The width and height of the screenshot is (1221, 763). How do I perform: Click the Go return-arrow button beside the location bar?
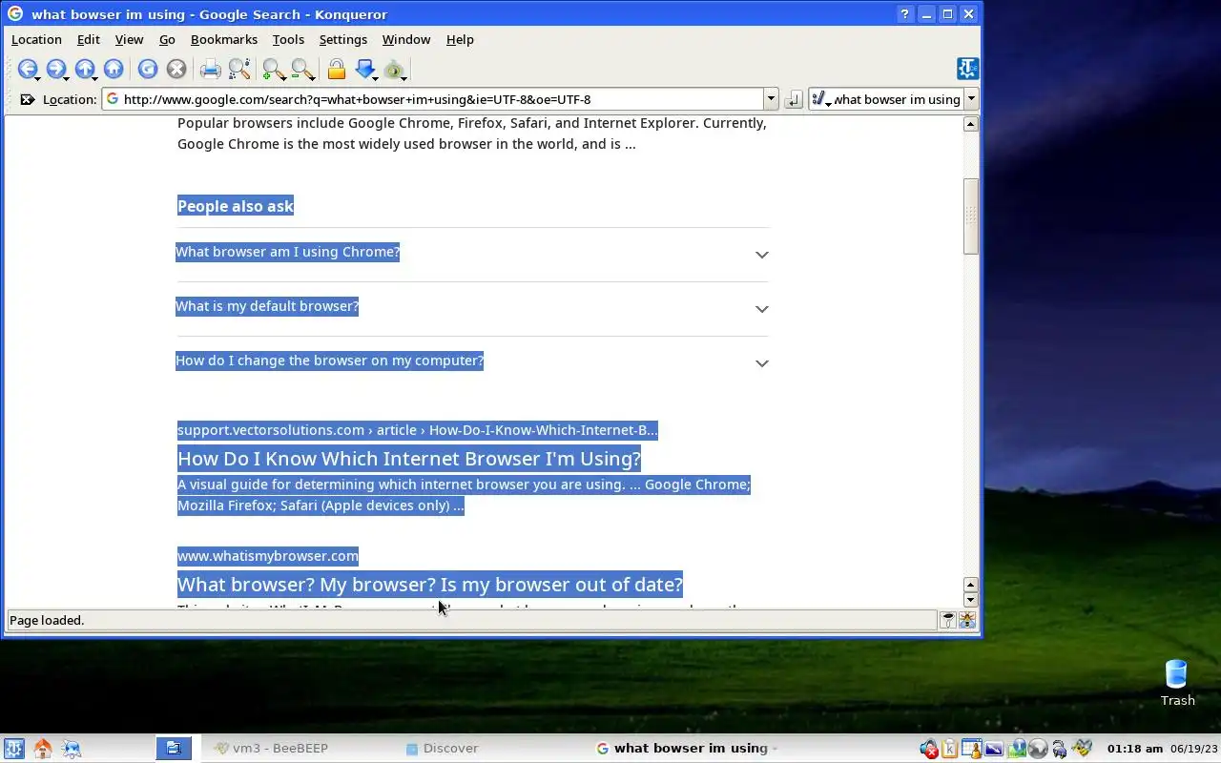click(x=793, y=99)
